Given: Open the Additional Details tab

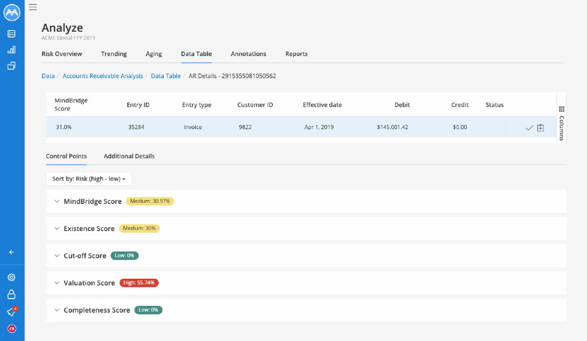Looking at the screenshot, I should [129, 156].
